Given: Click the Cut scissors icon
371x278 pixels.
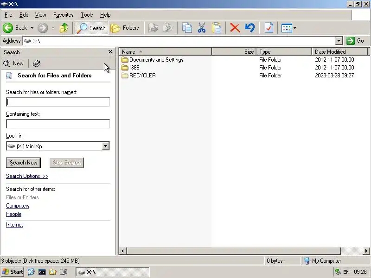Looking at the screenshot, I should click(x=202, y=28).
